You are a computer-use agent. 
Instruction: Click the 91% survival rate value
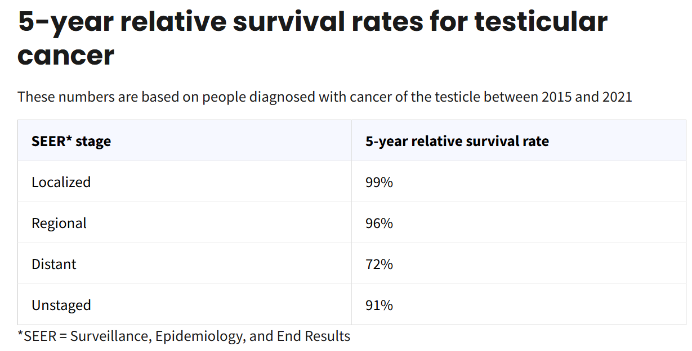[379, 305]
